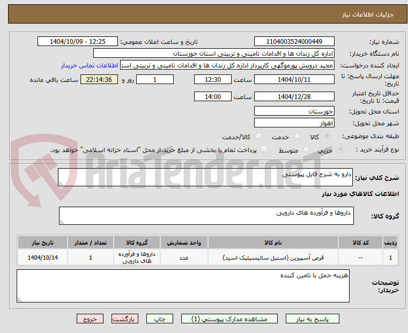Click the response deadline date 1404/10/11
This screenshot has width=408, height=333.
tap(294, 79)
